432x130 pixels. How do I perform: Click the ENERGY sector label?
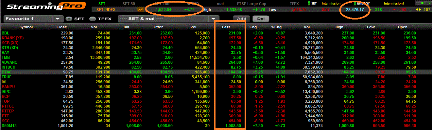click(364, 4)
